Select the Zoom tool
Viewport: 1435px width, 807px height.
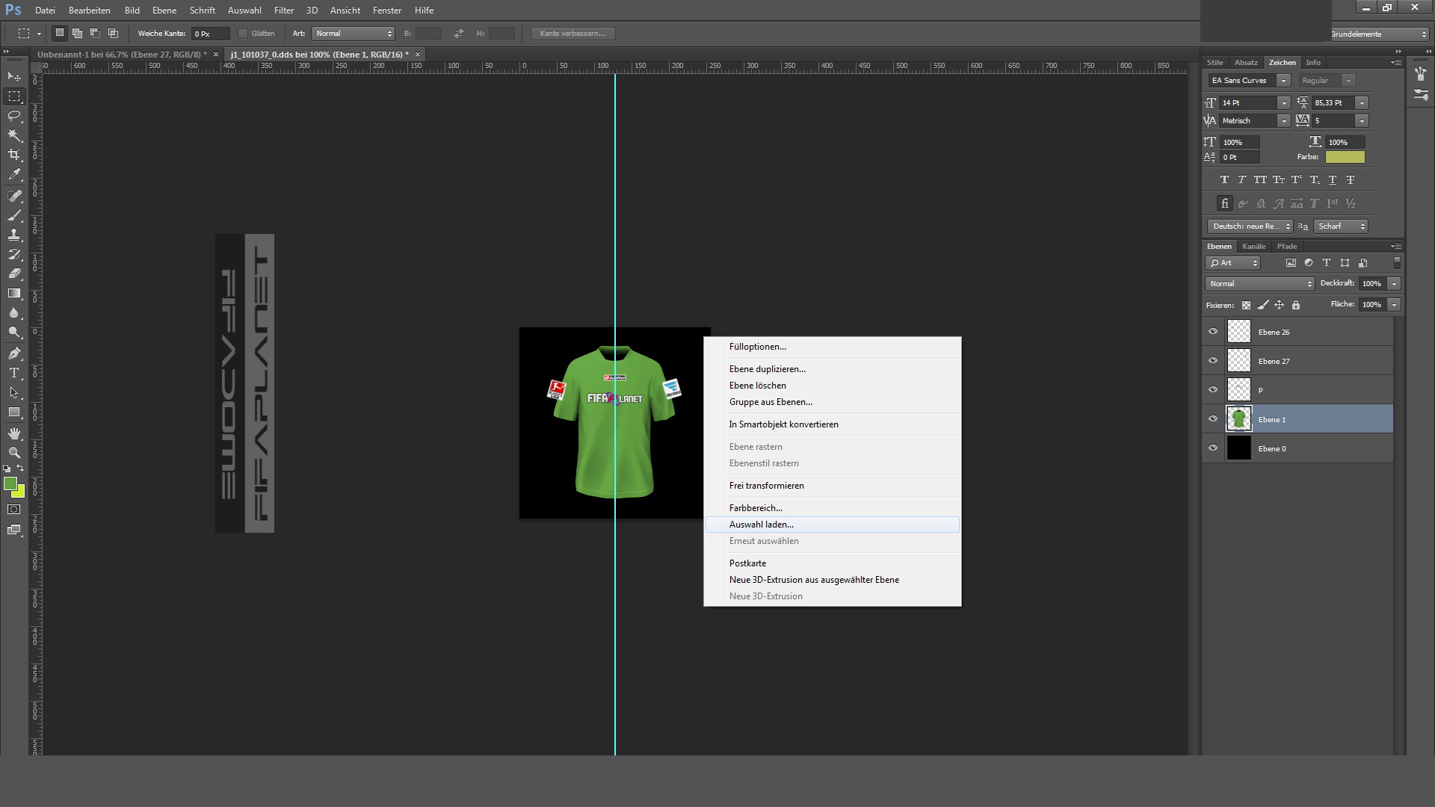14,453
